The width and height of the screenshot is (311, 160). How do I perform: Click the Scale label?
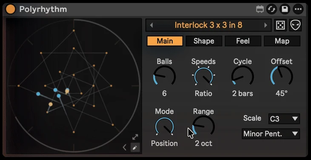point(252,118)
